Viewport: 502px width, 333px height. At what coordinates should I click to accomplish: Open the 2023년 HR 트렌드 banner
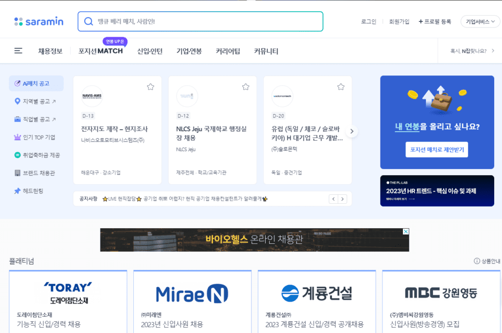point(437,190)
